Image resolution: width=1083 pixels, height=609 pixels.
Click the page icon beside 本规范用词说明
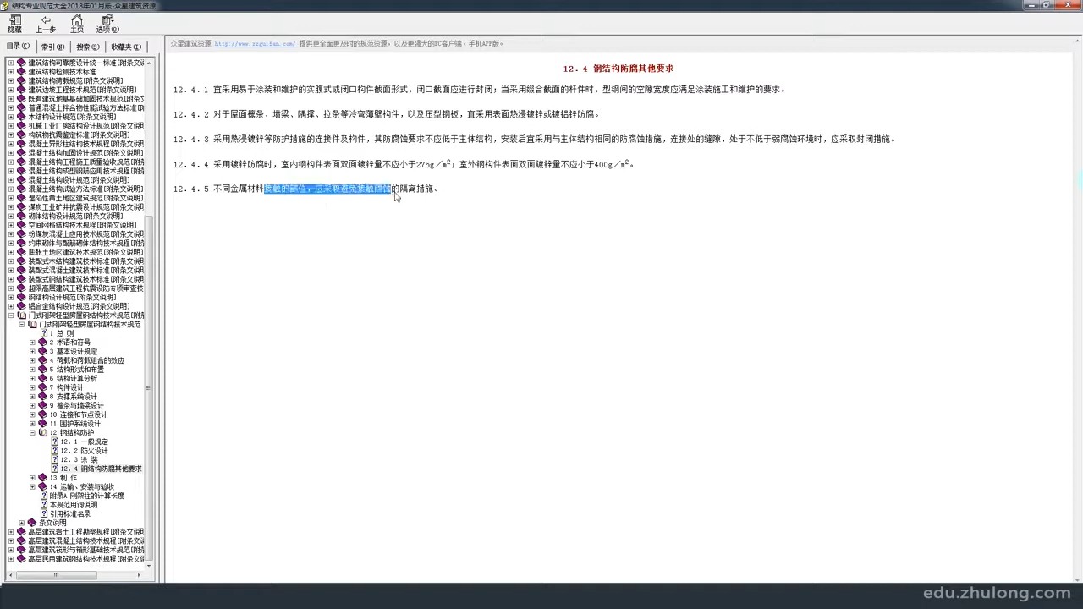pyautogui.click(x=45, y=504)
